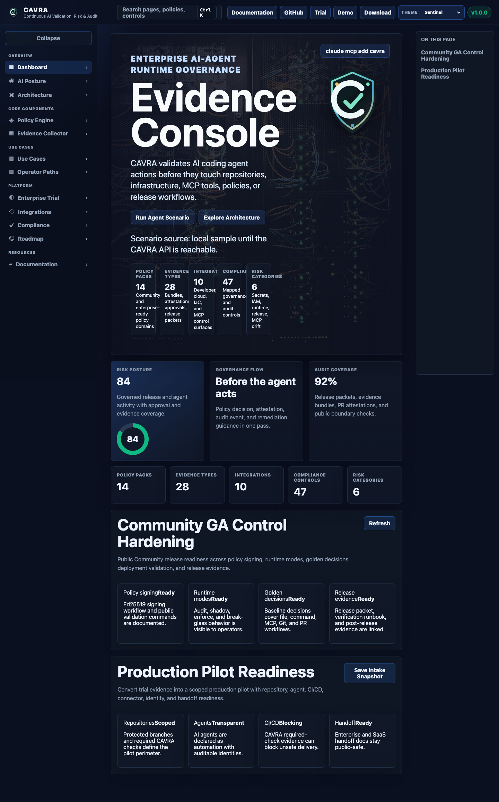Click the Ctrl K shortcut badge

(x=207, y=12)
